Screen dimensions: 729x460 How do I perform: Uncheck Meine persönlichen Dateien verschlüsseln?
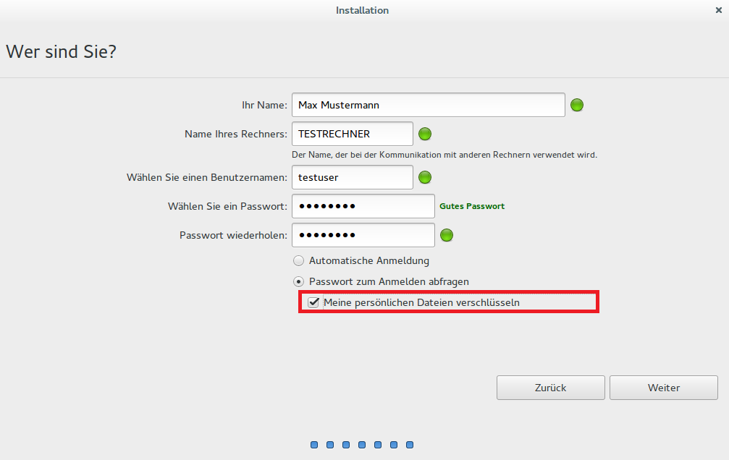point(313,302)
